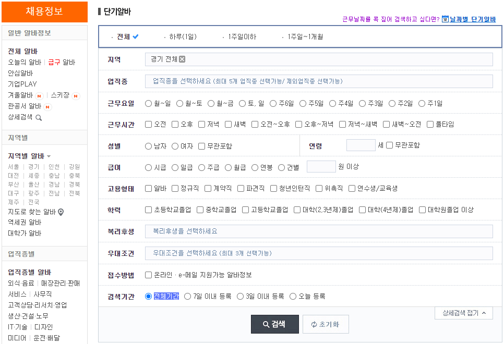Image resolution: width=504 pixels, height=344 pixels.
Task: Select the 부산 region link
Action: click(x=14, y=185)
